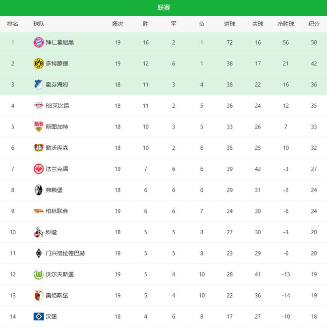The width and height of the screenshot is (327, 327).
Task: Click the 净胜球 column header
Action: [x=286, y=24]
